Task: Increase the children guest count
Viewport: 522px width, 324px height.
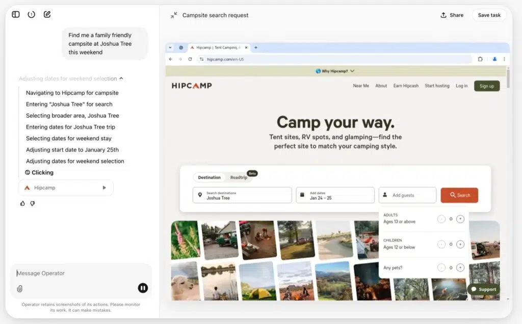Action: (460, 244)
